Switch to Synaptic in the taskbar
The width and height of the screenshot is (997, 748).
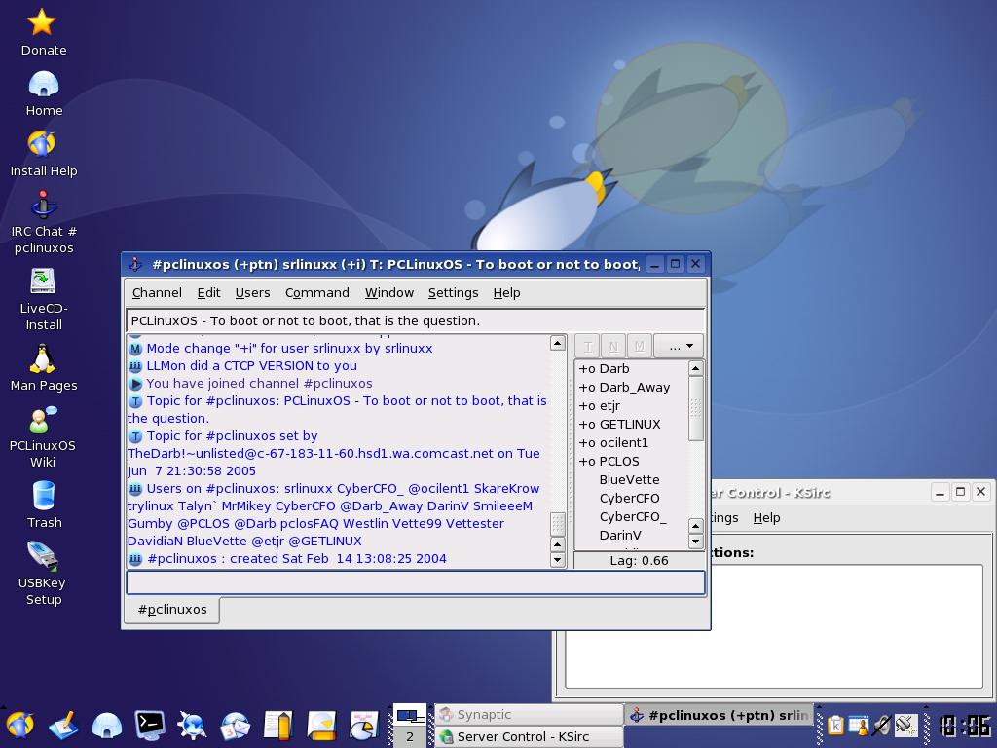pos(529,714)
